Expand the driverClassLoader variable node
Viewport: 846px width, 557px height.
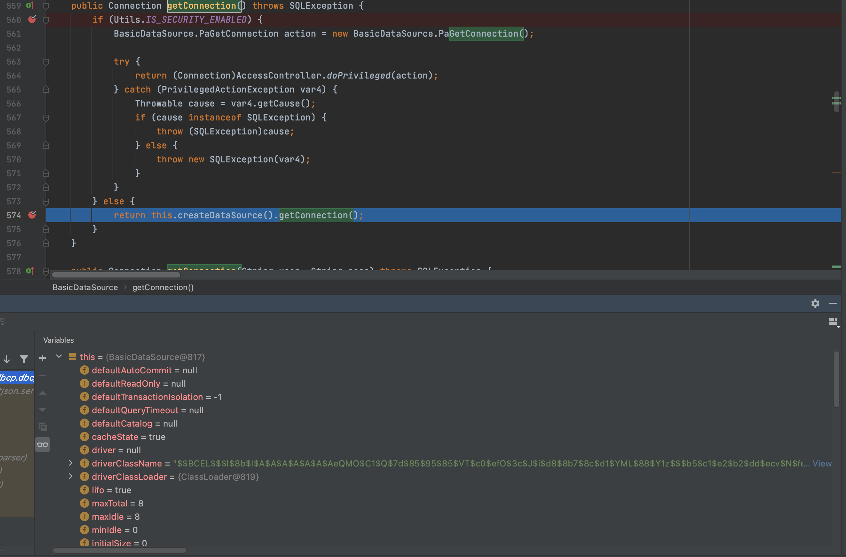70,476
